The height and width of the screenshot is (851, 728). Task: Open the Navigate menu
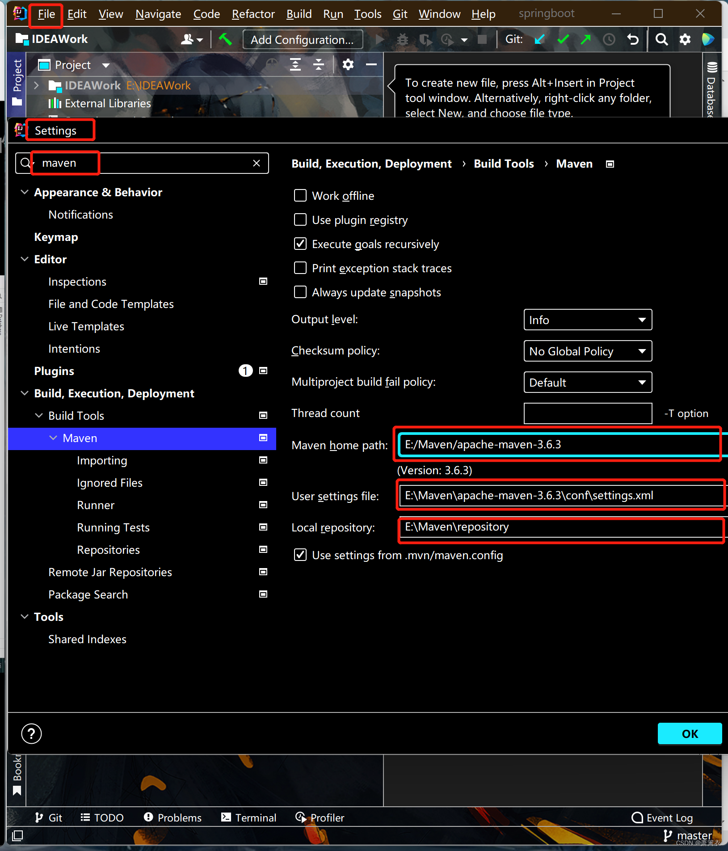[x=158, y=14]
